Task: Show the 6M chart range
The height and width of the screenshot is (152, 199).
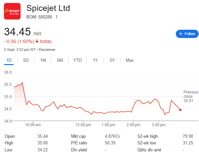Action: coord(60,60)
